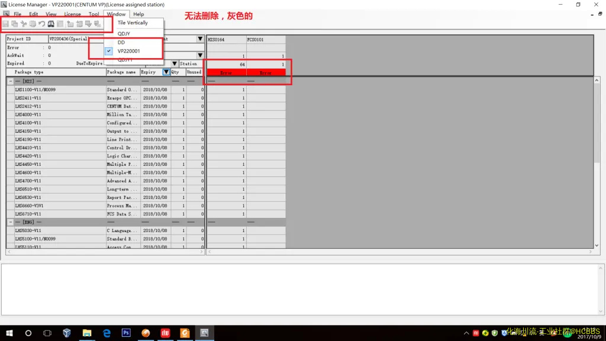The image size is (606, 341).
Task: Select DD window entry
Action: click(134, 43)
